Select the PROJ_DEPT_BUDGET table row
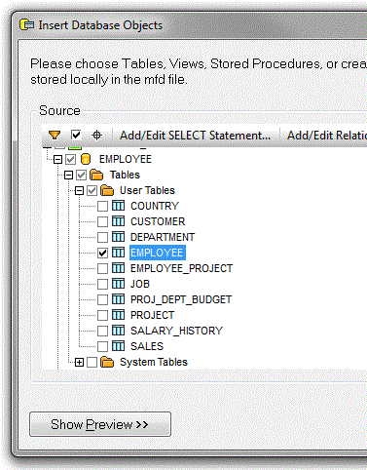367x470 pixels. (181, 299)
